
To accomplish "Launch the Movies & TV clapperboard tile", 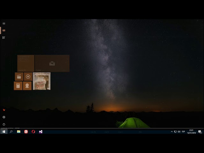I will click(x=19, y=76).
